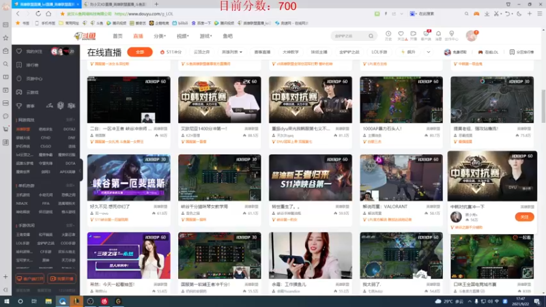The width and height of the screenshot is (546, 307).
Task: Click the browser address bar URL
Action: pyautogui.click(x=143, y=14)
